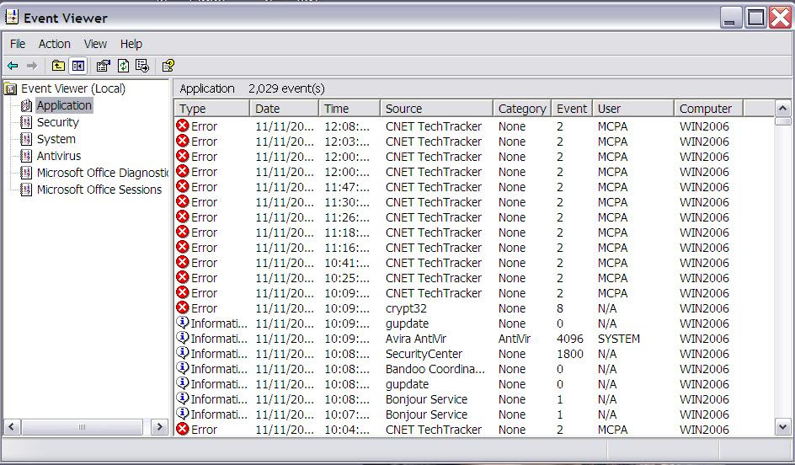Select the Security log label
Screen dimensions: 795x465
(58, 122)
